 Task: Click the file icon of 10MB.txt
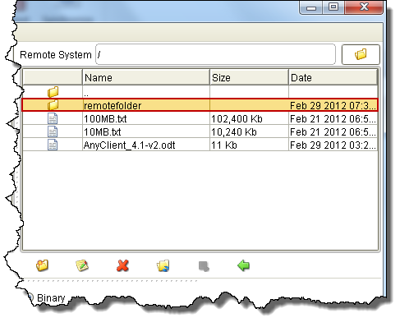[x=53, y=131]
